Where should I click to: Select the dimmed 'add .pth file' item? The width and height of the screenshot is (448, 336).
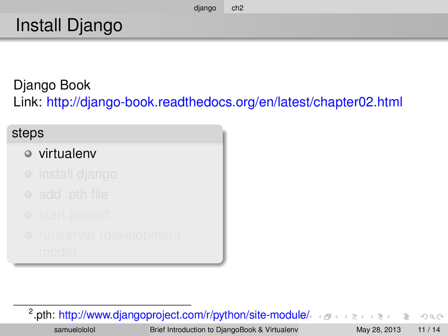[73, 195]
